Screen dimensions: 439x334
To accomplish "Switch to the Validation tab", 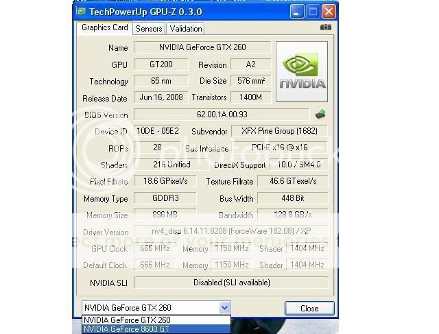I will point(186,29).
